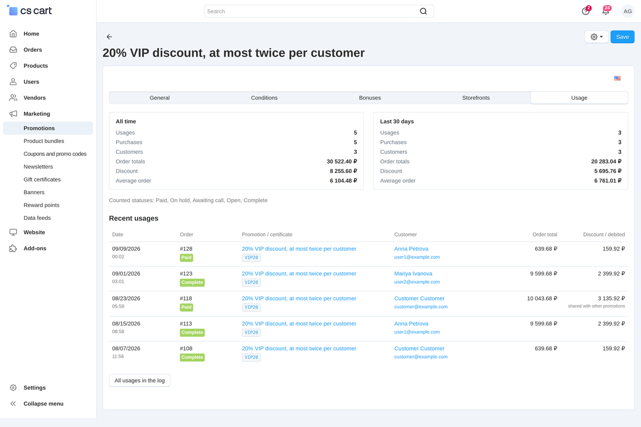Image resolution: width=641 pixels, height=427 pixels.
Task: Click the Counted statuses line
Action: (x=188, y=201)
